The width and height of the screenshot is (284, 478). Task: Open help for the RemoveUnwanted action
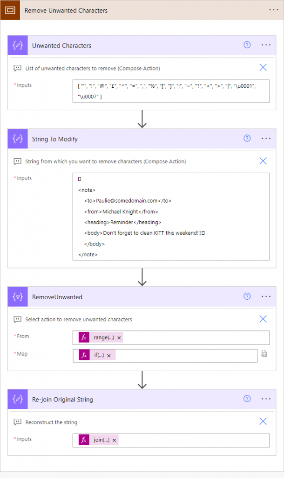click(247, 296)
